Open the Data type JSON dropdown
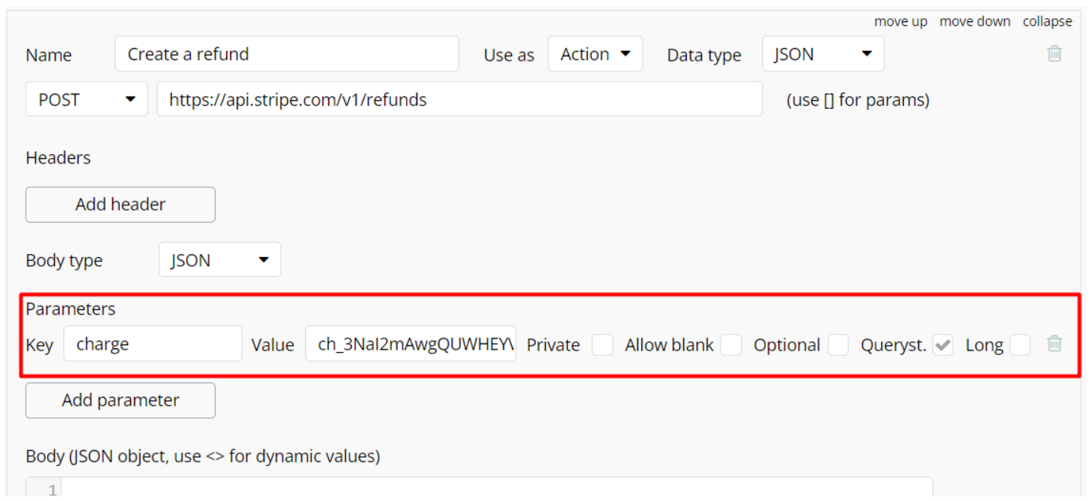1092x501 pixels. [823, 54]
